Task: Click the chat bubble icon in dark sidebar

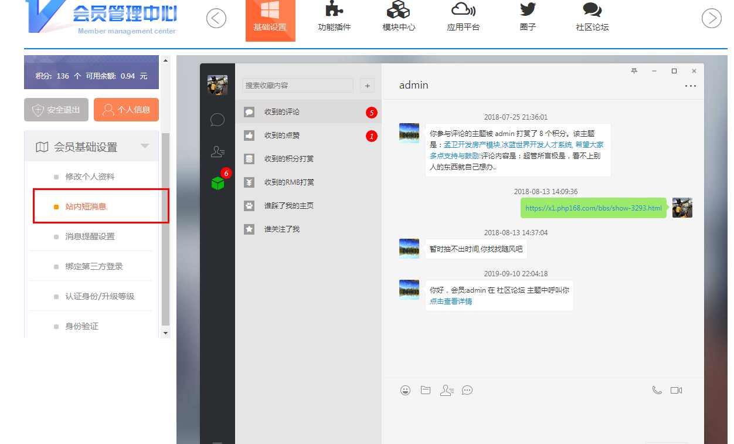Action: click(x=218, y=120)
